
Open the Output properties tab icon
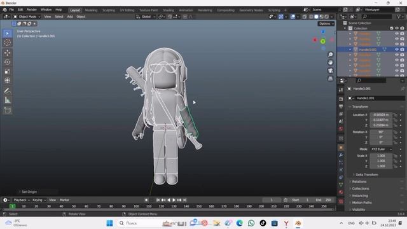click(341, 106)
